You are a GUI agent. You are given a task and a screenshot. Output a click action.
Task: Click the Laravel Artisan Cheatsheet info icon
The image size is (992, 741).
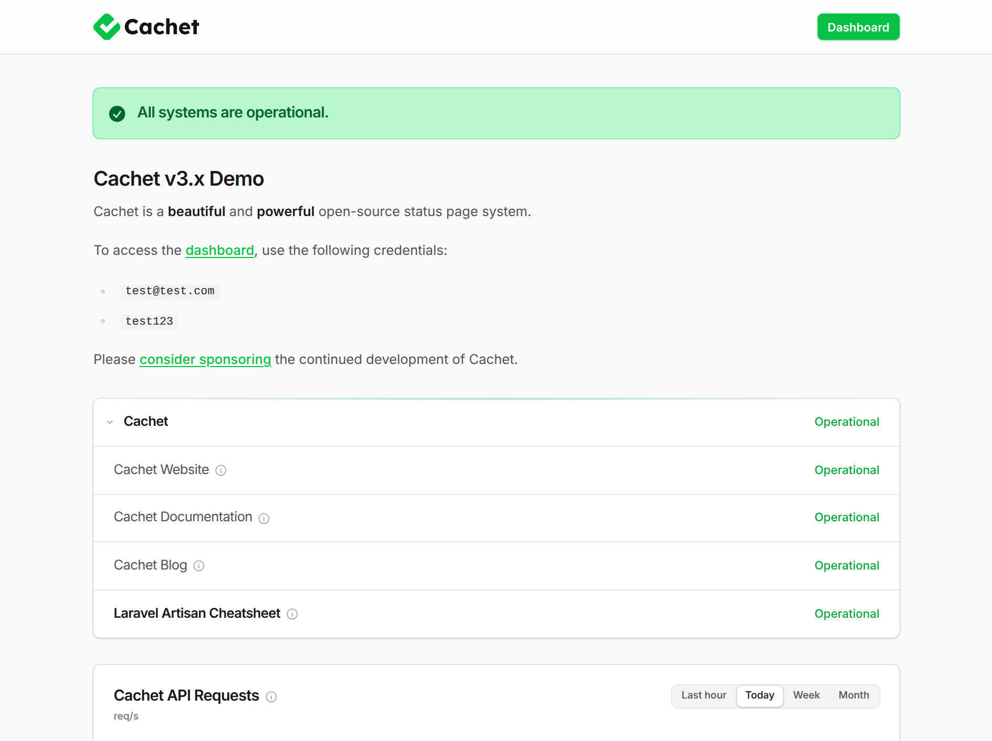(292, 614)
